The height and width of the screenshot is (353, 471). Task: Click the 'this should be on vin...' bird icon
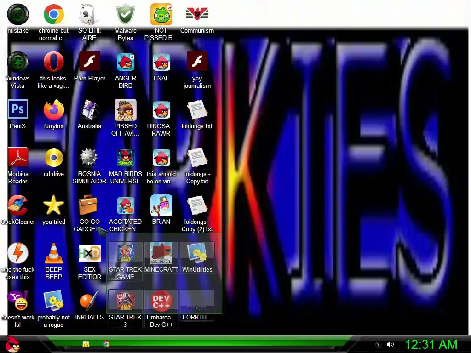(161, 158)
